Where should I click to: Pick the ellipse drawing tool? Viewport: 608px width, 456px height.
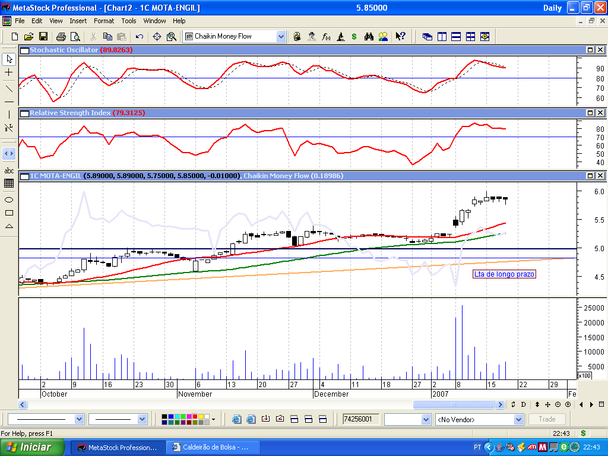tap(9, 199)
